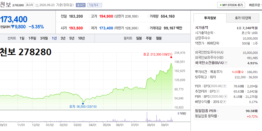Screen dimensions: 262x131
Task: Click the purple 거래량 legend marker
Action: (x=178, y=113)
